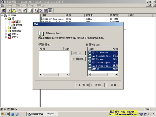
Task: Click the refresh toolbar icon
Action: pos(30,10)
